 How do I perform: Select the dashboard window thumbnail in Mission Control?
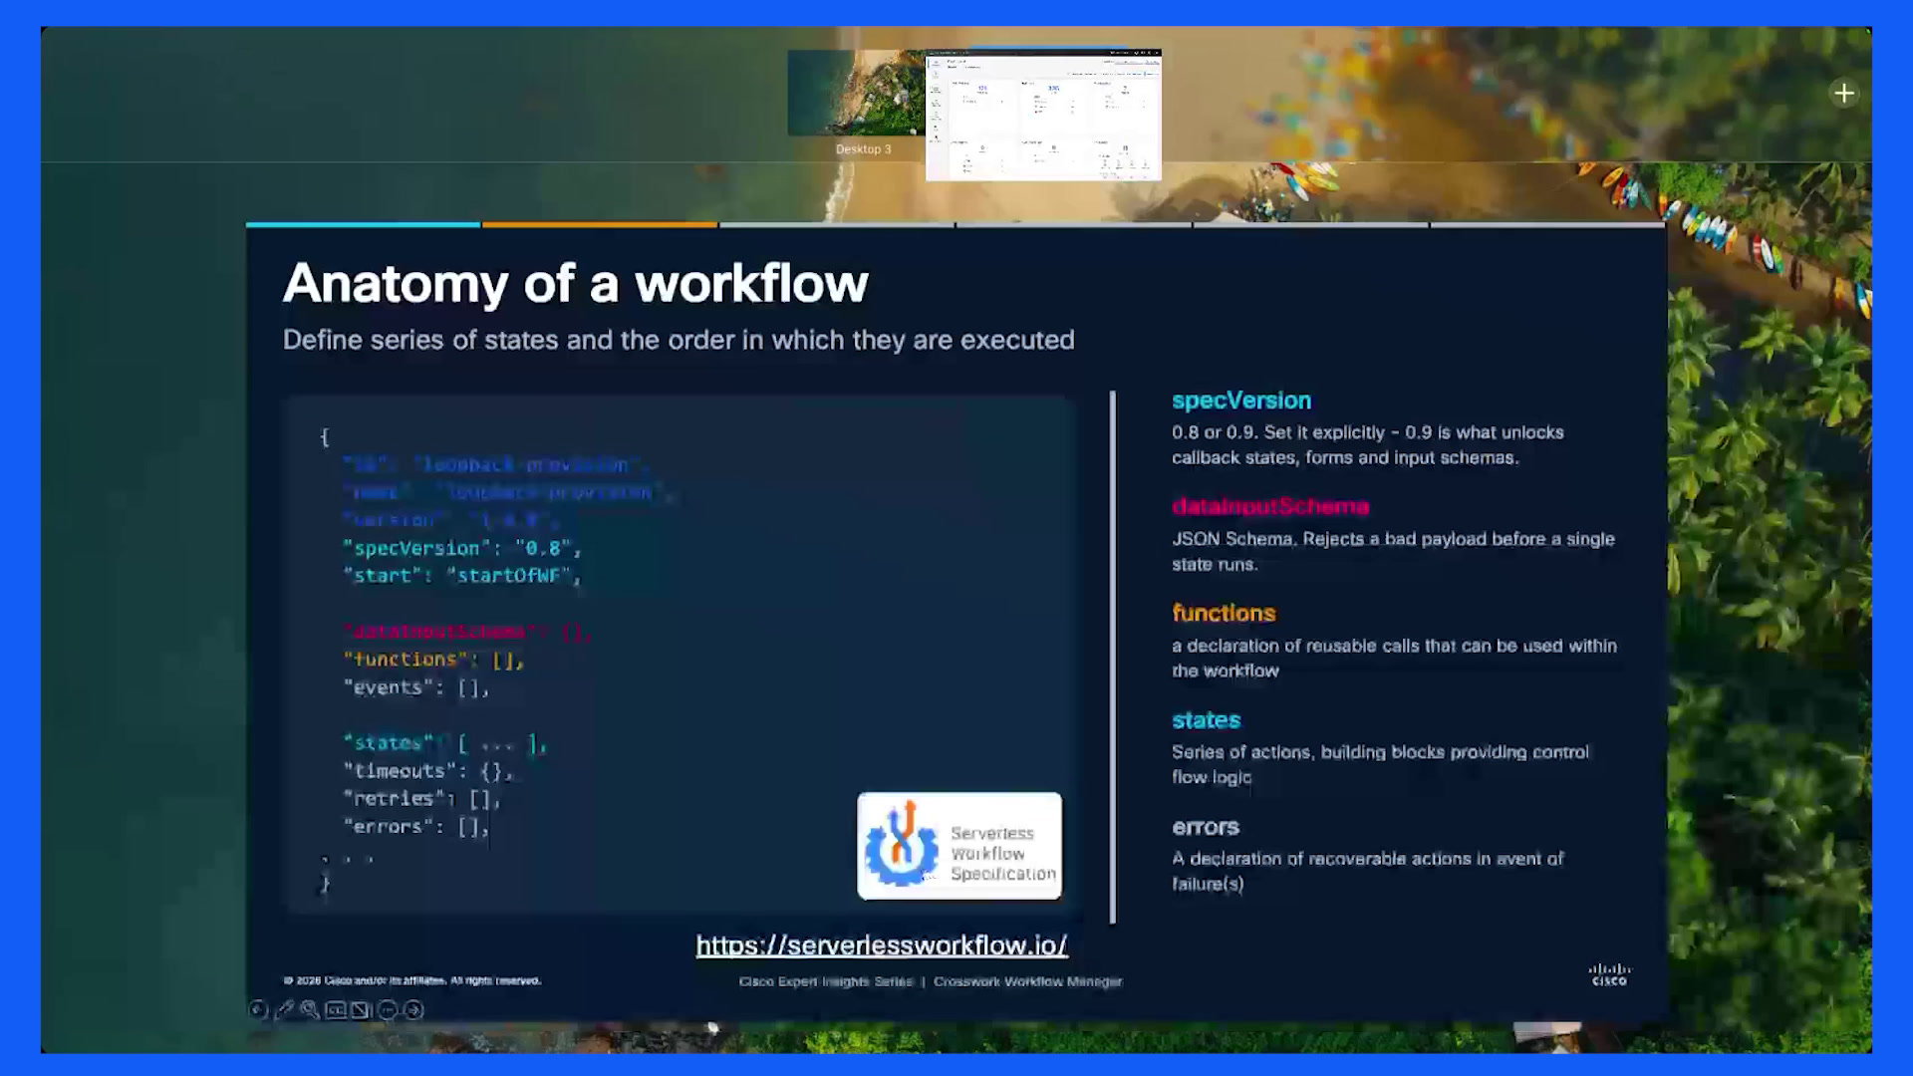1043,115
